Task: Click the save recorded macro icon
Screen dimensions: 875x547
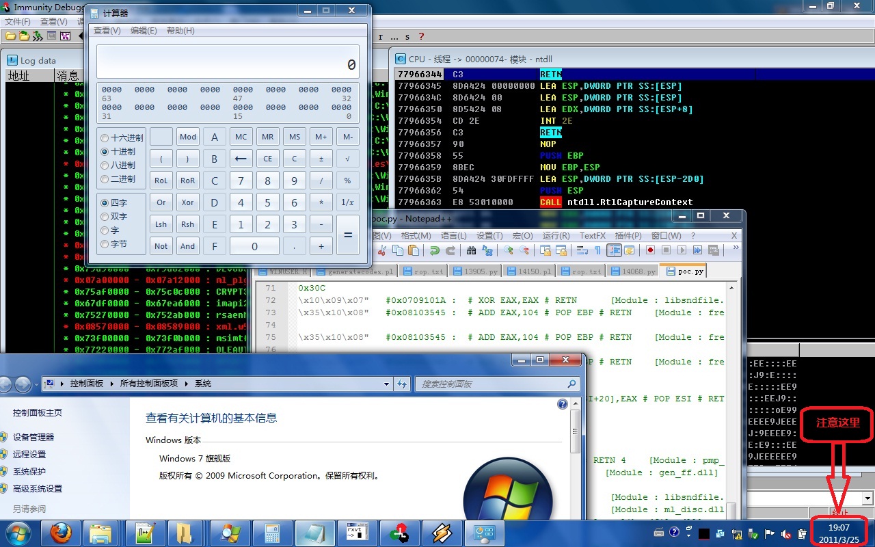Action: click(x=714, y=250)
